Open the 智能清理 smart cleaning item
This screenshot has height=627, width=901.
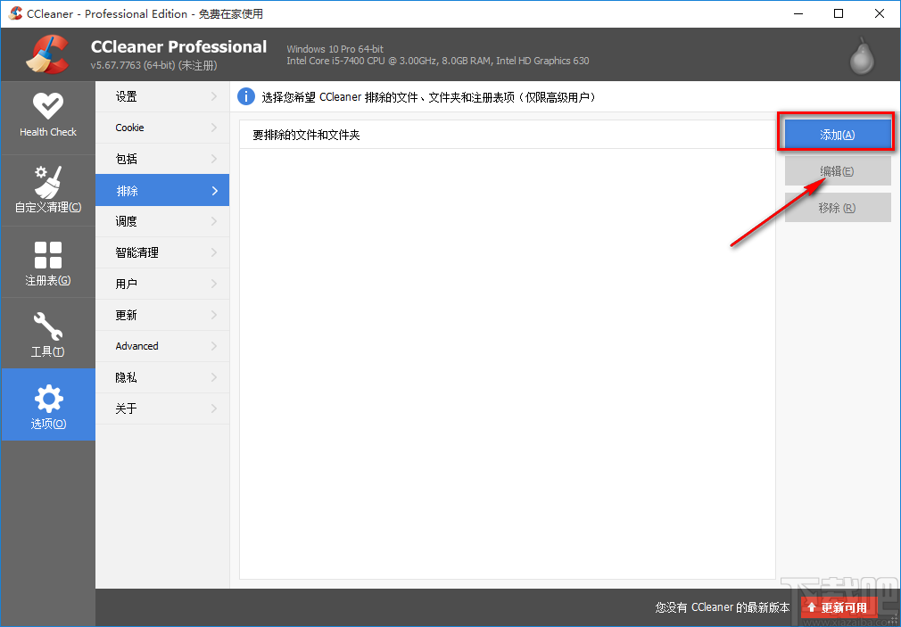pyautogui.click(x=162, y=252)
